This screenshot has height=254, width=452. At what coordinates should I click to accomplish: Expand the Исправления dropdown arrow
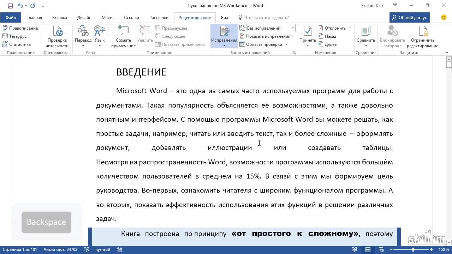pyautogui.click(x=224, y=46)
